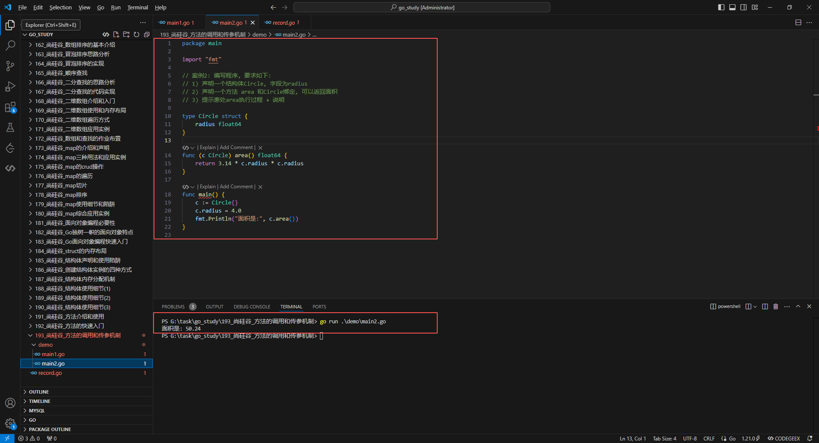The width and height of the screenshot is (819, 443).
Task: Open the Search view in the activity bar
Action: coord(10,45)
